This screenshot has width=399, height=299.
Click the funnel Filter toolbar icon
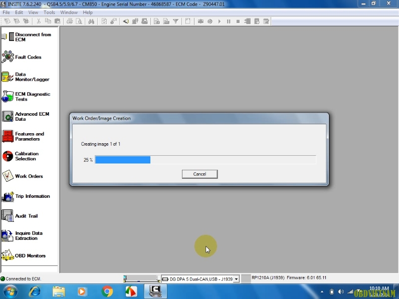coord(175,22)
